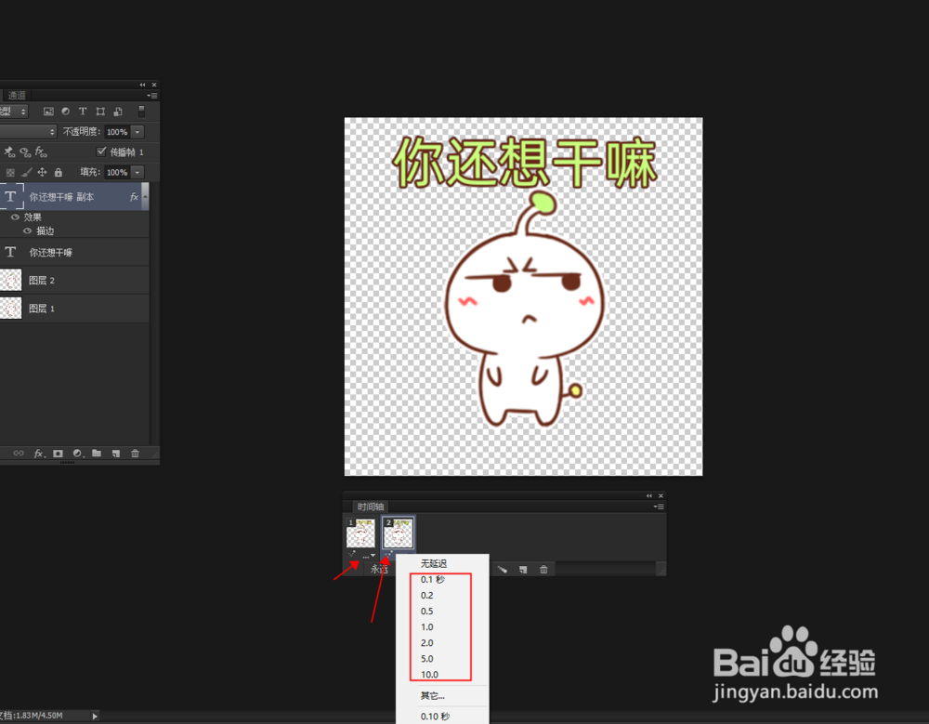929x724 pixels.
Task: Delete selected frame trash icon in timeline
Action: click(543, 570)
